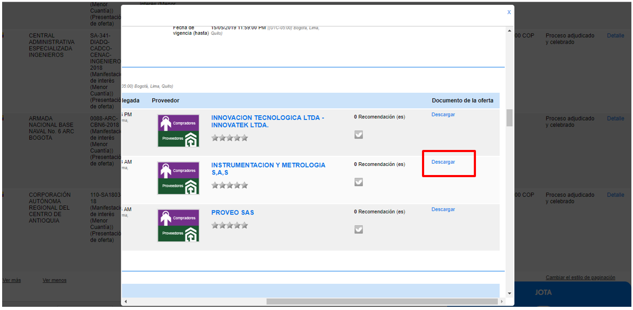Download the INSTRUMENTACION Y METROLOGIA offer document
The height and width of the screenshot is (310, 633).
[443, 162]
